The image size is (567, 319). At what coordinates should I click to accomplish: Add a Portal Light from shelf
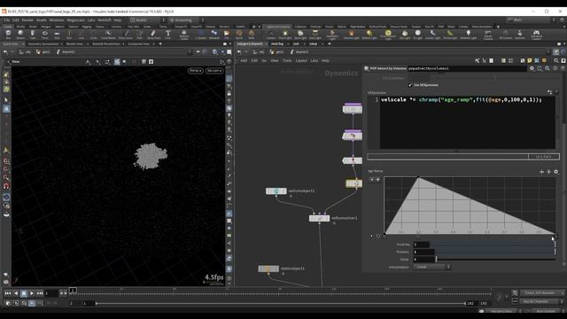(x=450, y=35)
